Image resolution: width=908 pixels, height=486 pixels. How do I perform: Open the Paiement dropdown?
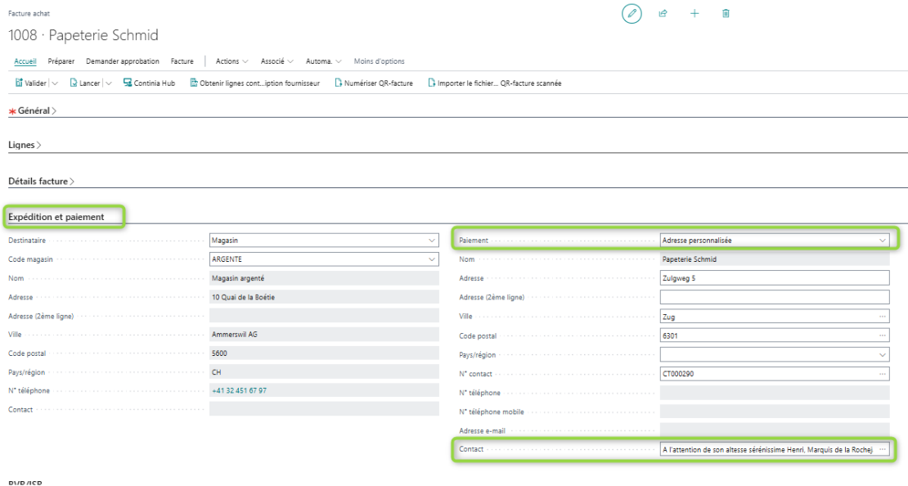(x=882, y=241)
